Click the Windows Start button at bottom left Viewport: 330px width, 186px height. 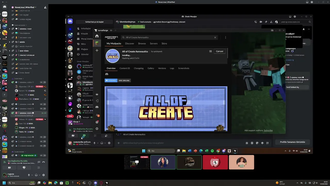click(4, 183)
